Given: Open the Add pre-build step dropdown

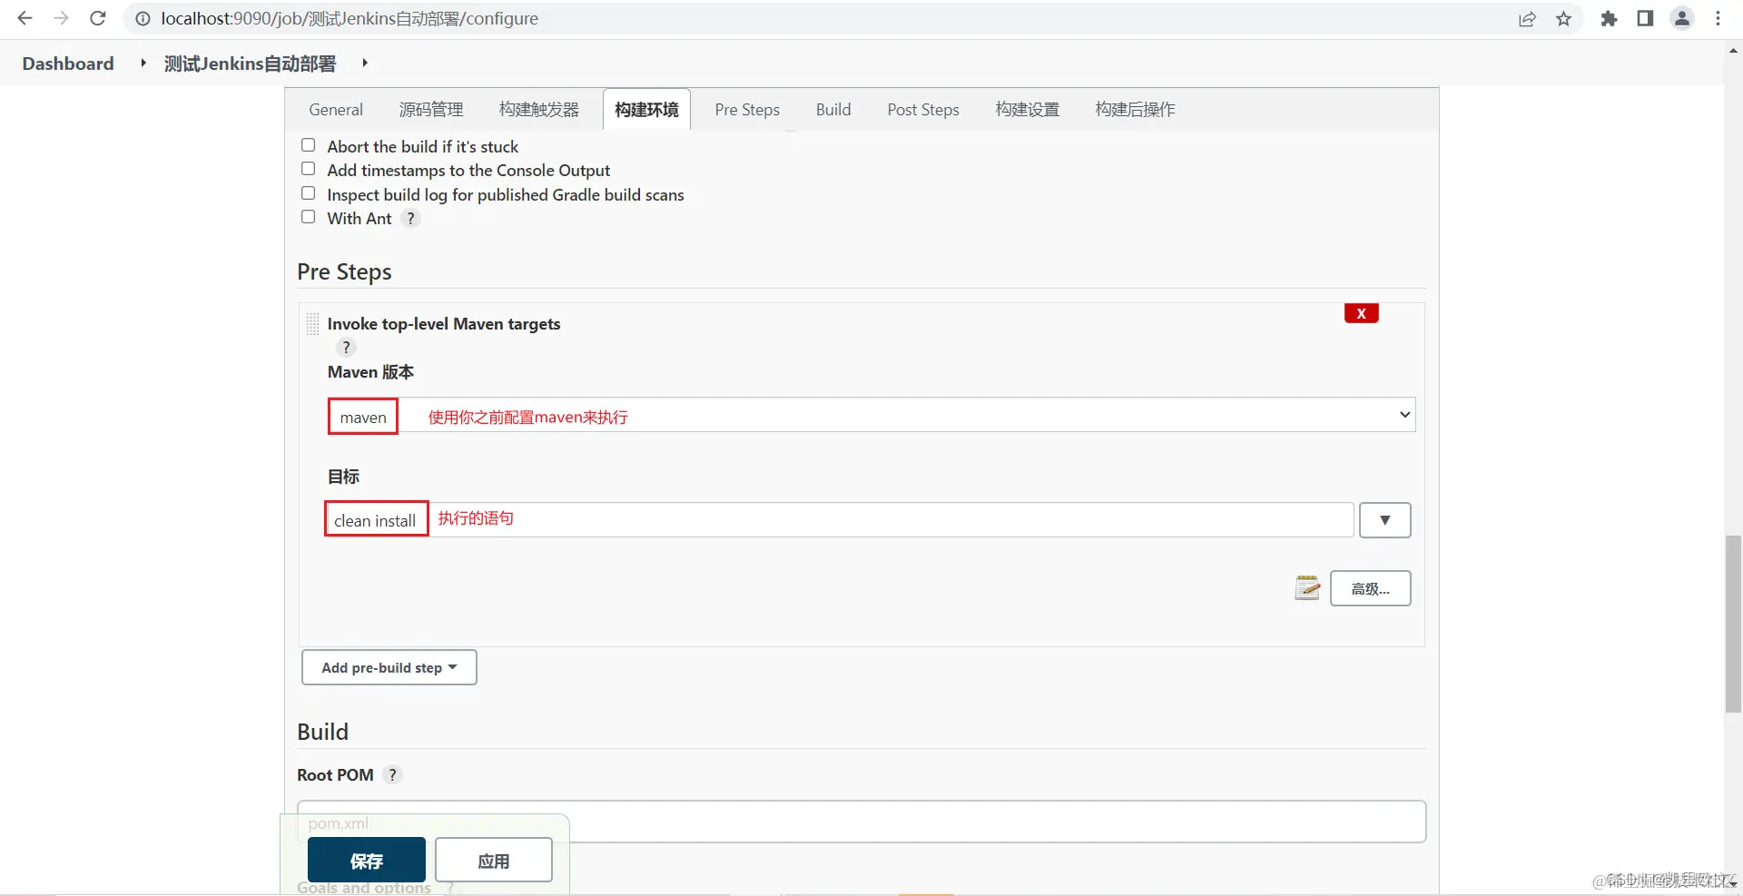Looking at the screenshot, I should point(389,667).
